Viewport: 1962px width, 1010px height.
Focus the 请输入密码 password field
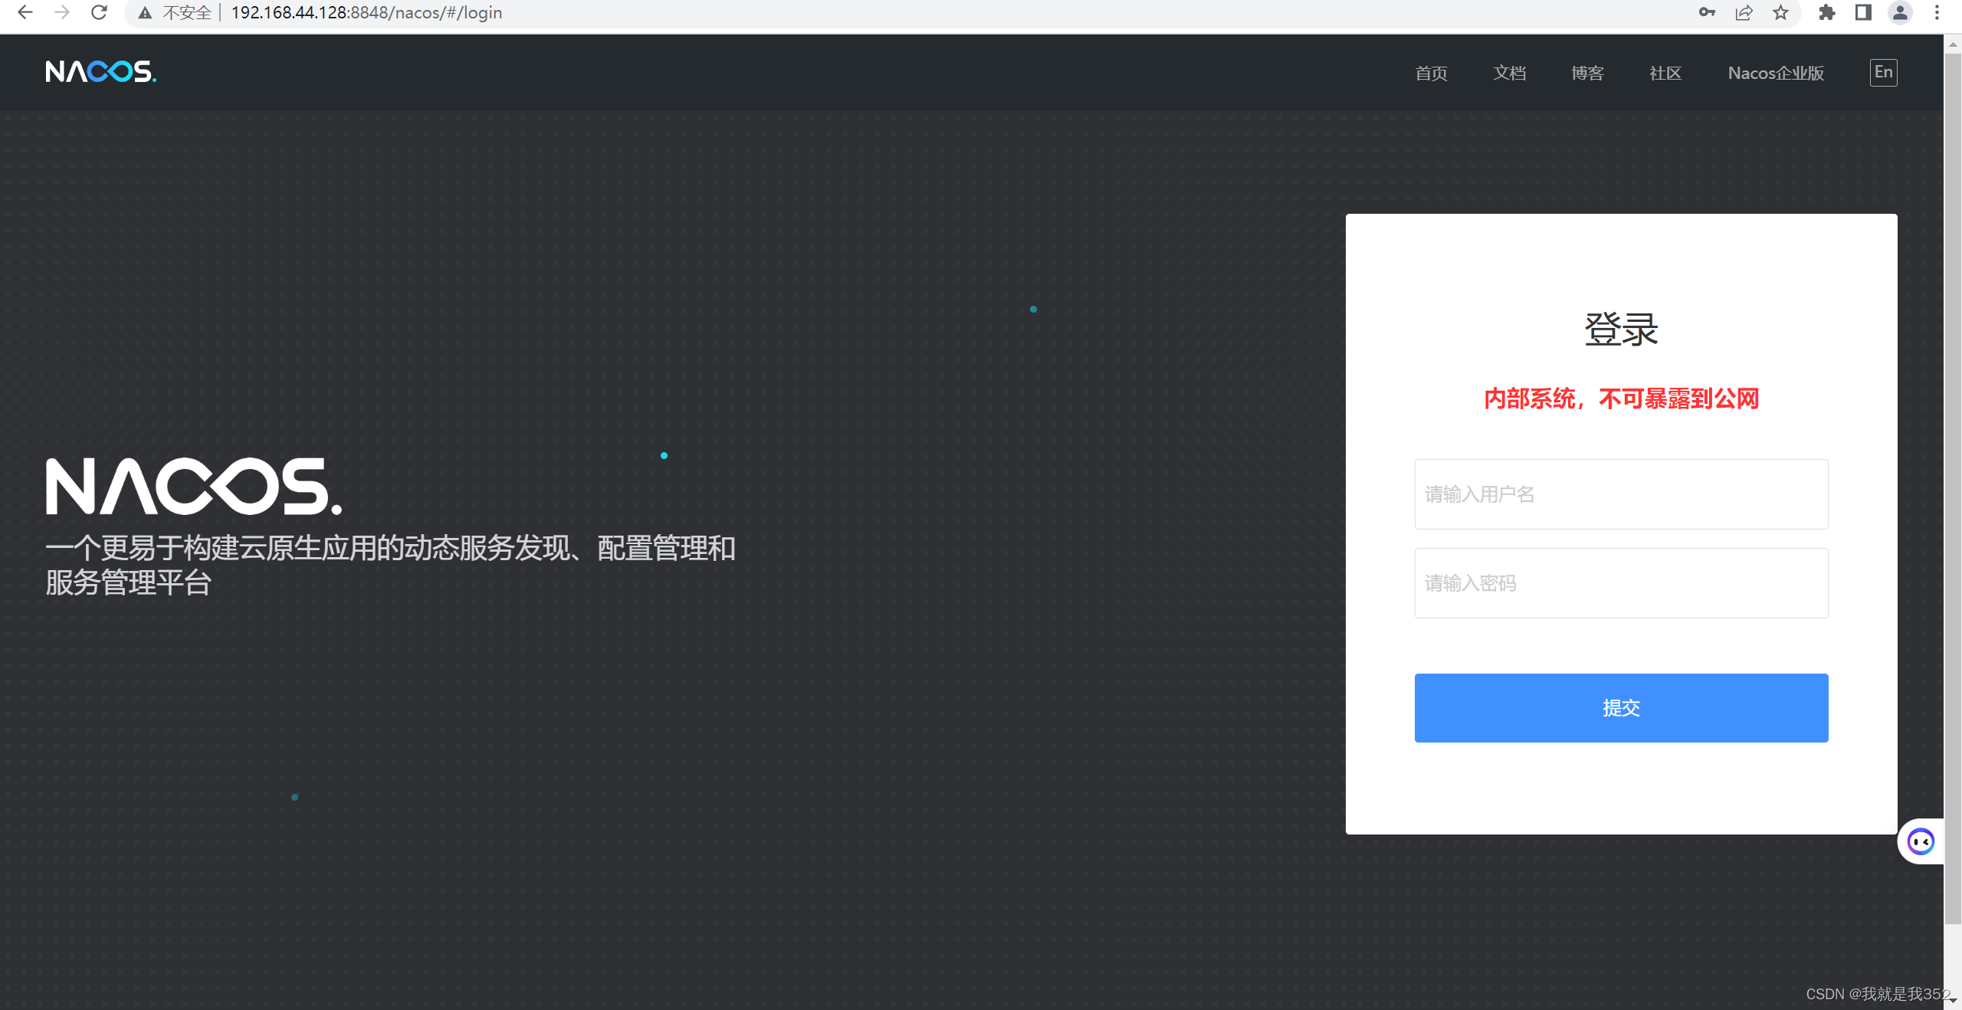coord(1621,583)
